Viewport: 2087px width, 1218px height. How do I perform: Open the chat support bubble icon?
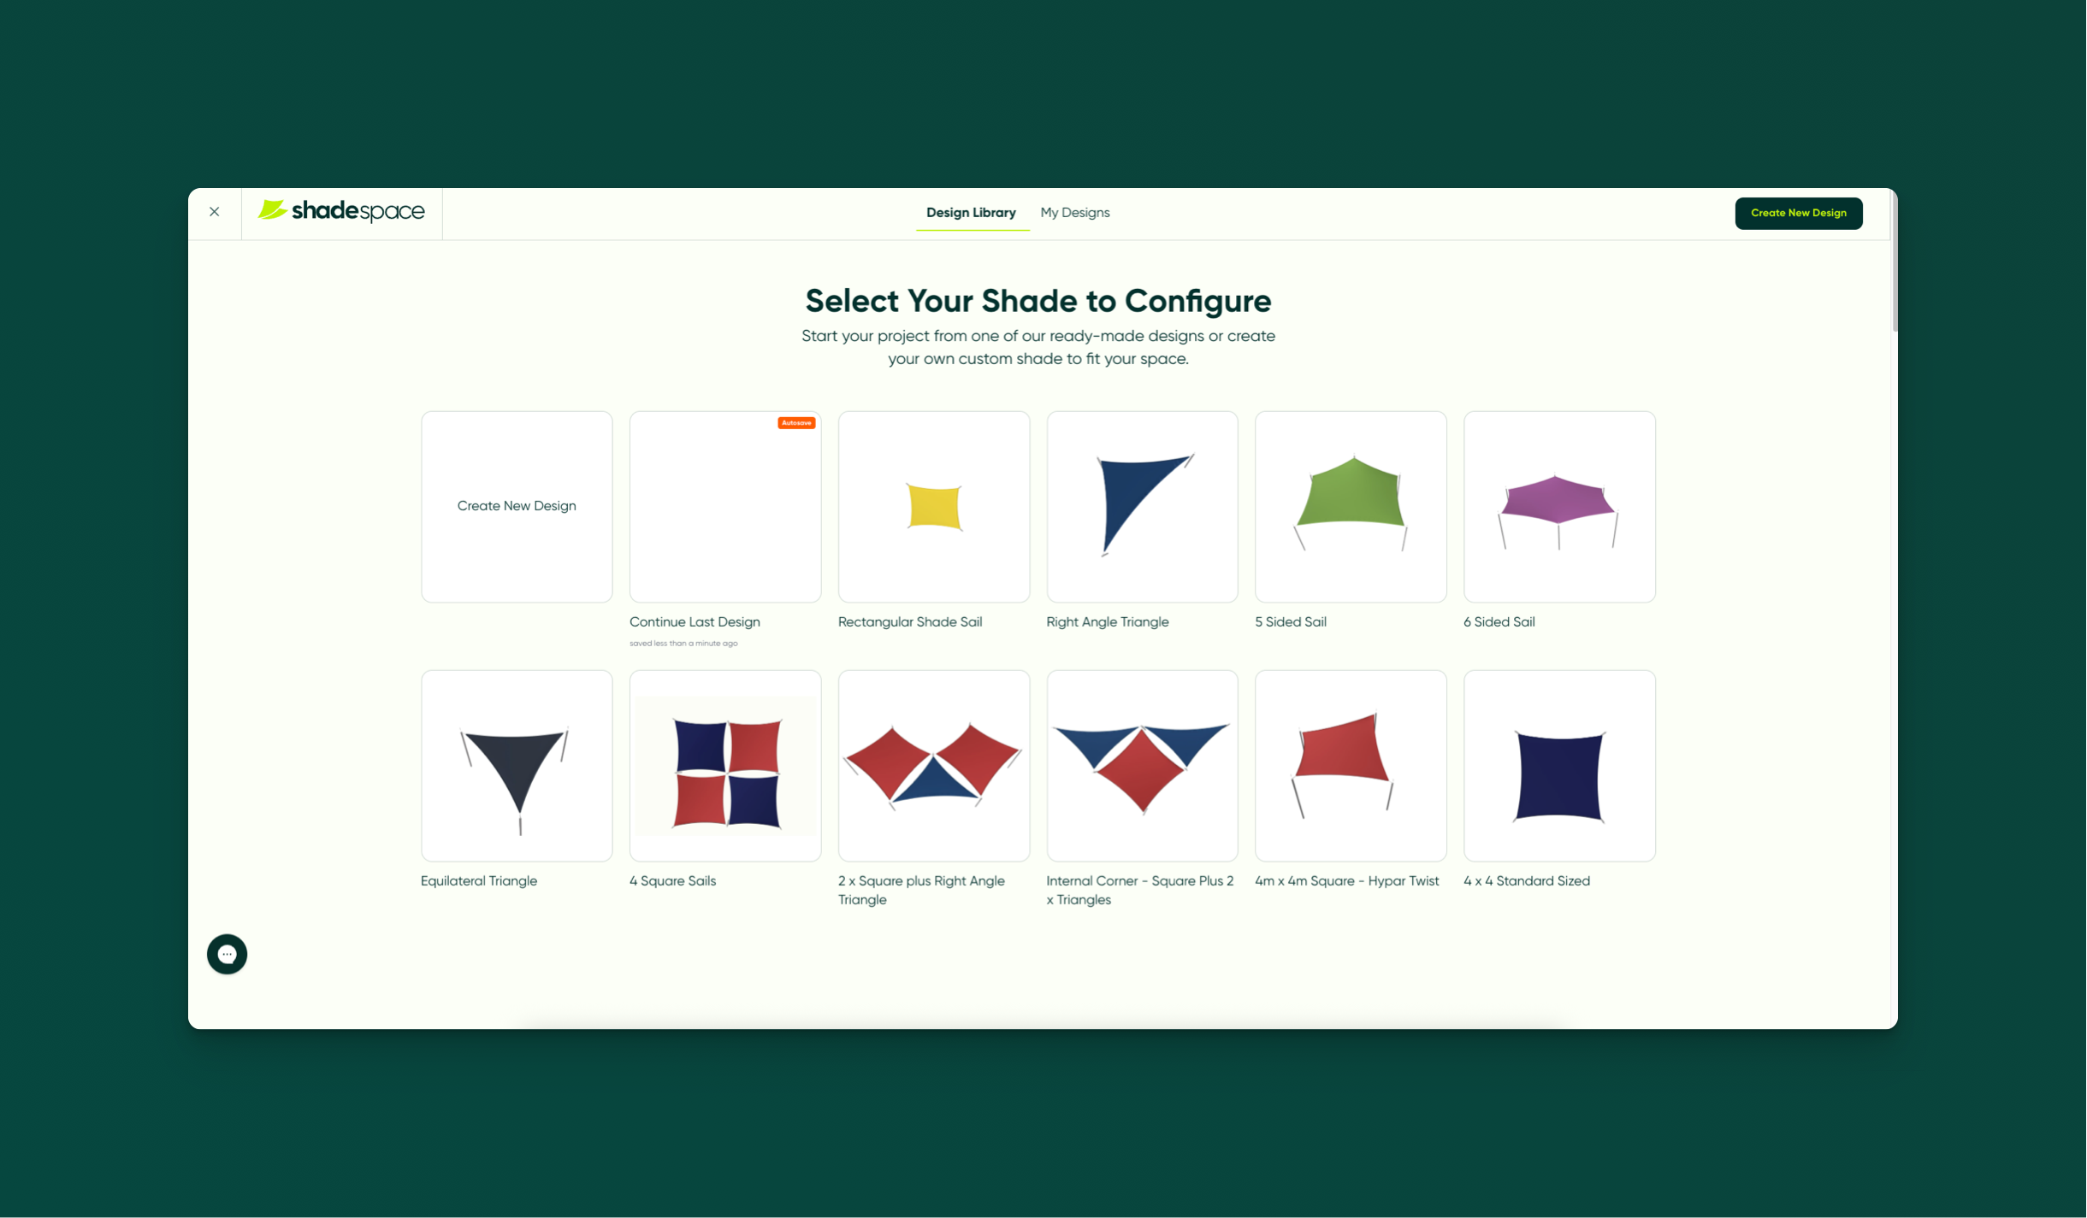pos(227,954)
